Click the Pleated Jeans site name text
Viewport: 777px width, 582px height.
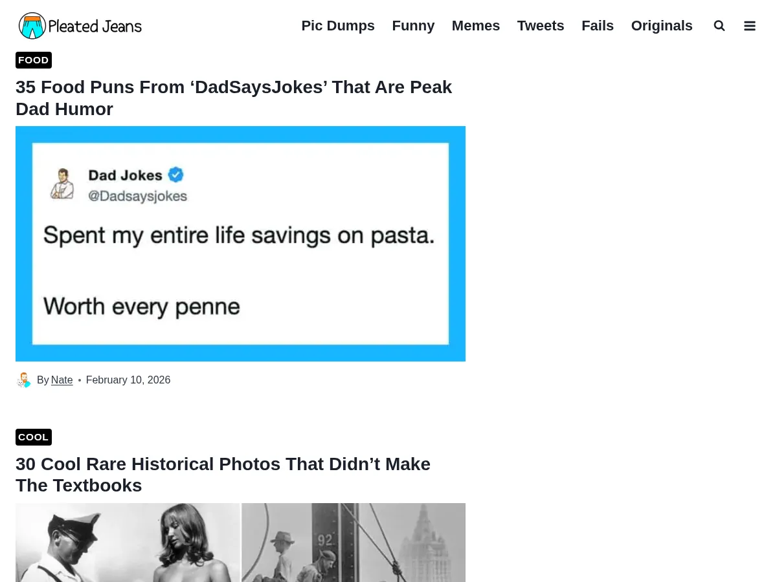pyautogui.click(x=95, y=27)
